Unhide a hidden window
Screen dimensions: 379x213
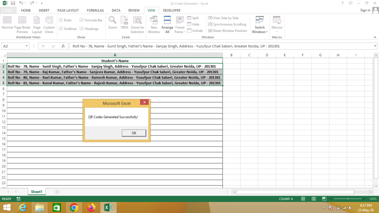click(195, 31)
